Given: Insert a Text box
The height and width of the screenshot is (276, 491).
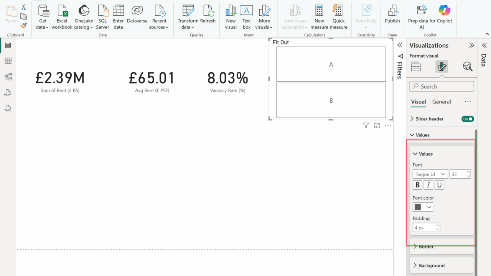Looking at the screenshot, I should (247, 17).
